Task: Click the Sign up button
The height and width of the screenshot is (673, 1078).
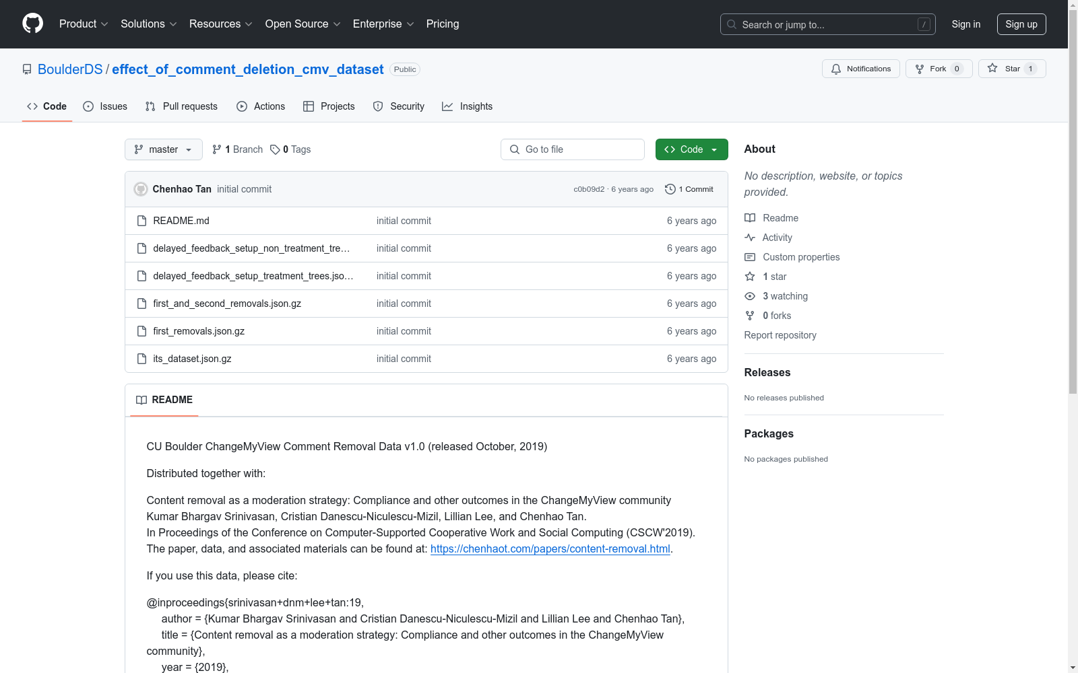Action: point(1021,24)
